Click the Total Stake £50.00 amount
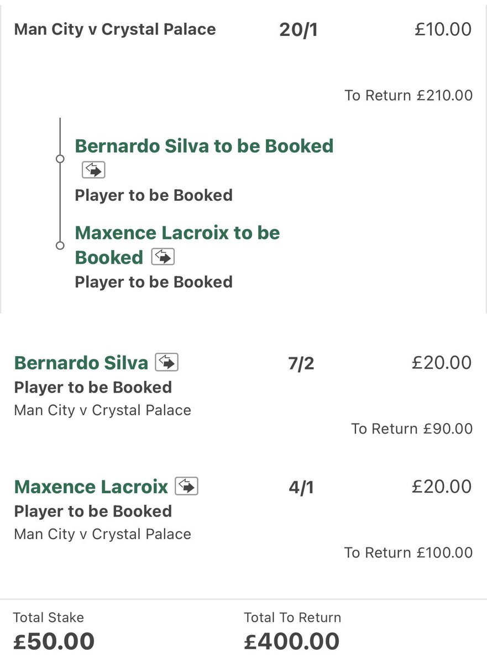The height and width of the screenshot is (663, 487). (54, 641)
